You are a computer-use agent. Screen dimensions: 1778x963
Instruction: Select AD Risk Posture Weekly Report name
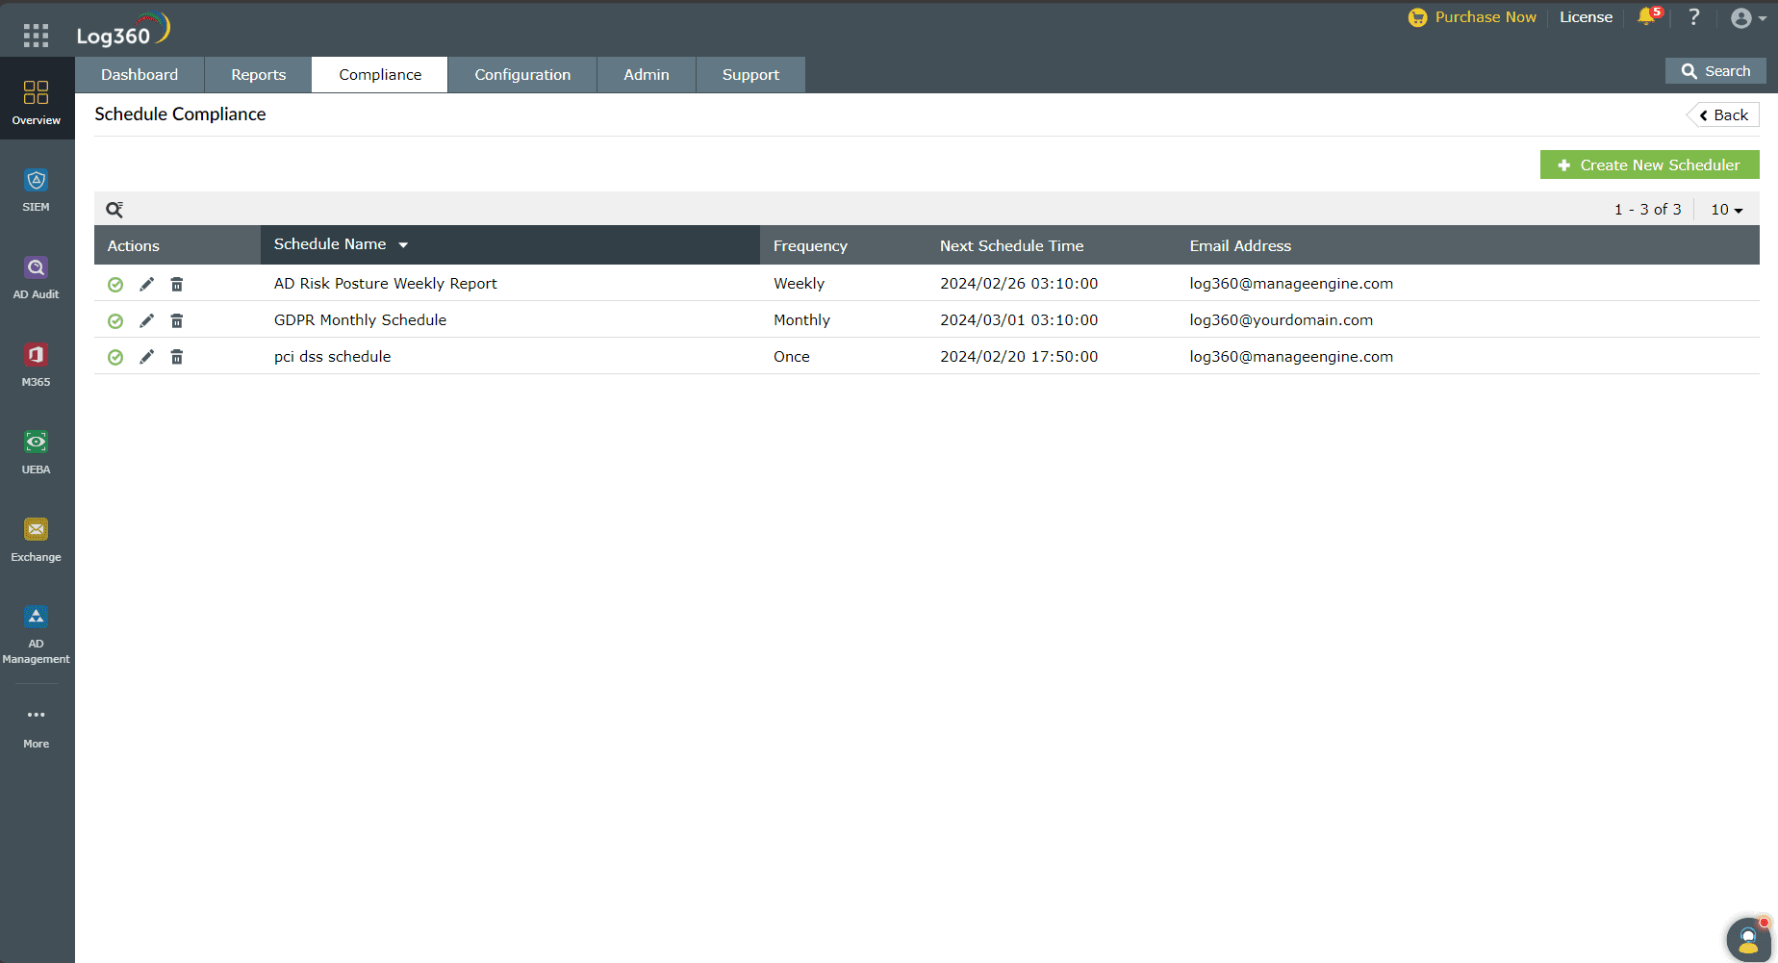click(x=385, y=284)
